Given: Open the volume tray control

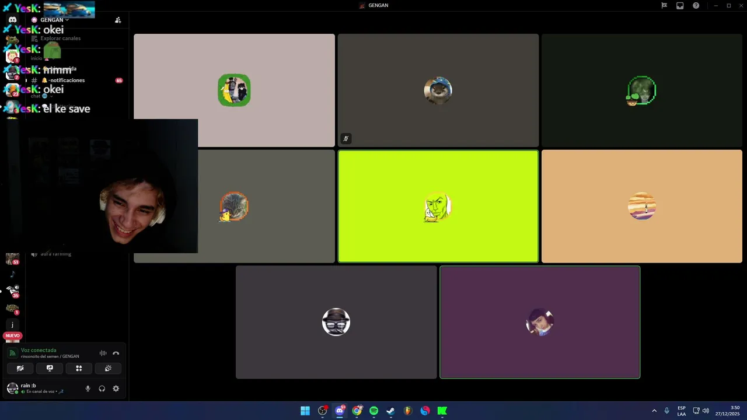Looking at the screenshot, I should [x=706, y=411].
